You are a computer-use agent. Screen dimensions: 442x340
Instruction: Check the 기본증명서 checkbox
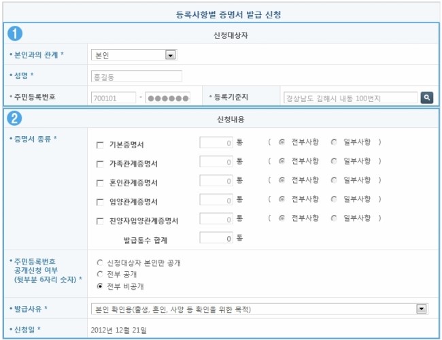click(100, 145)
